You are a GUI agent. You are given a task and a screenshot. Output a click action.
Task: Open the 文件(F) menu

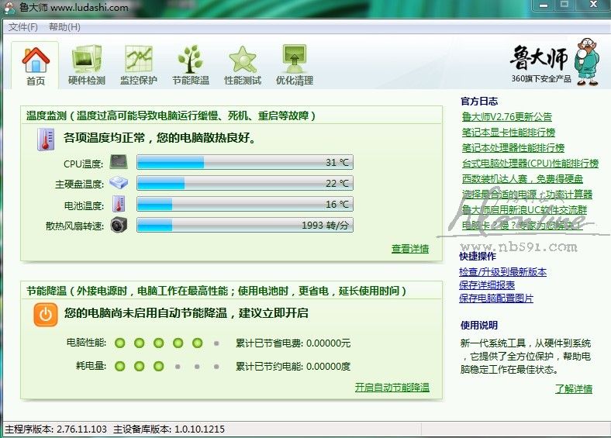pos(23,27)
